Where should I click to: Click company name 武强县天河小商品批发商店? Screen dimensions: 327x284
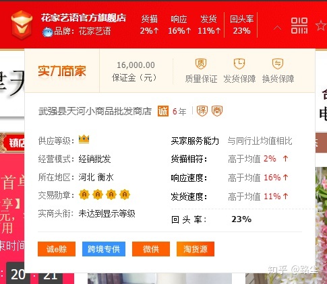pos(95,111)
